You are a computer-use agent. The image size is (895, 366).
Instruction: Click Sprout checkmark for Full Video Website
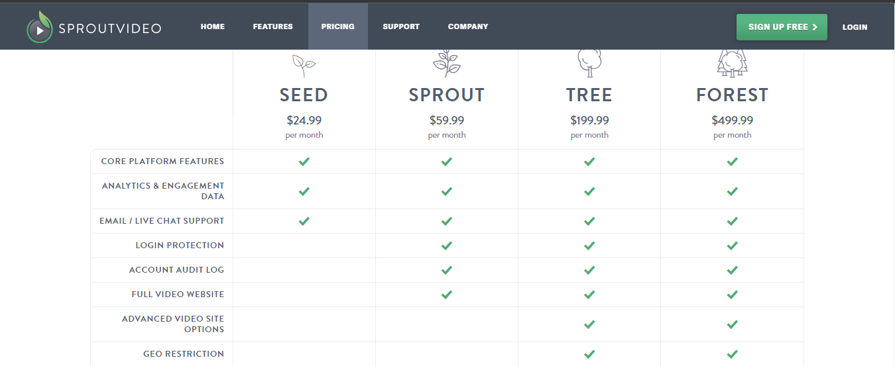[x=446, y=295]
